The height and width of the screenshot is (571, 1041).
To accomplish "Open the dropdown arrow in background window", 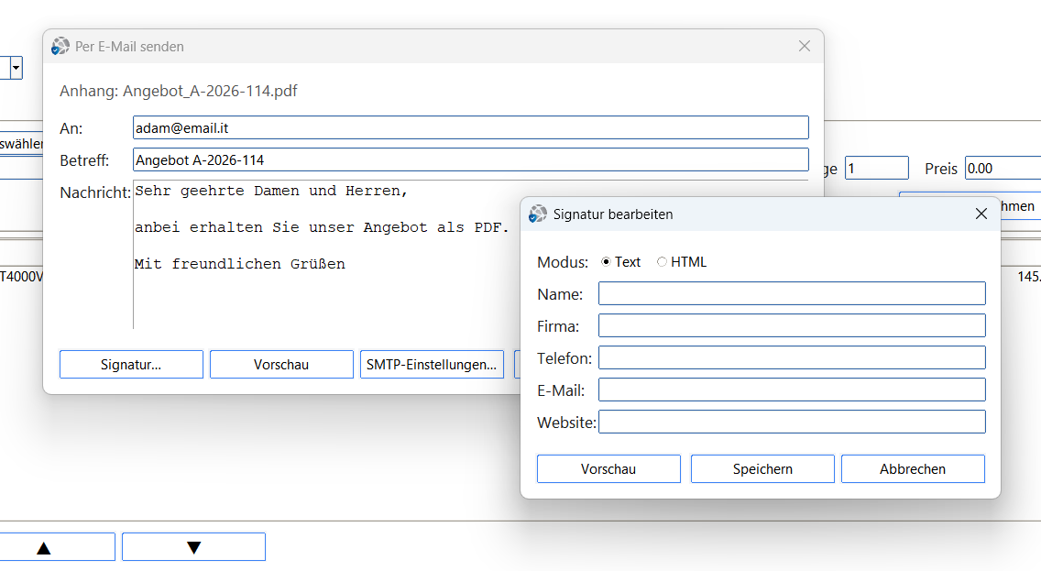I will pos(16,68).
